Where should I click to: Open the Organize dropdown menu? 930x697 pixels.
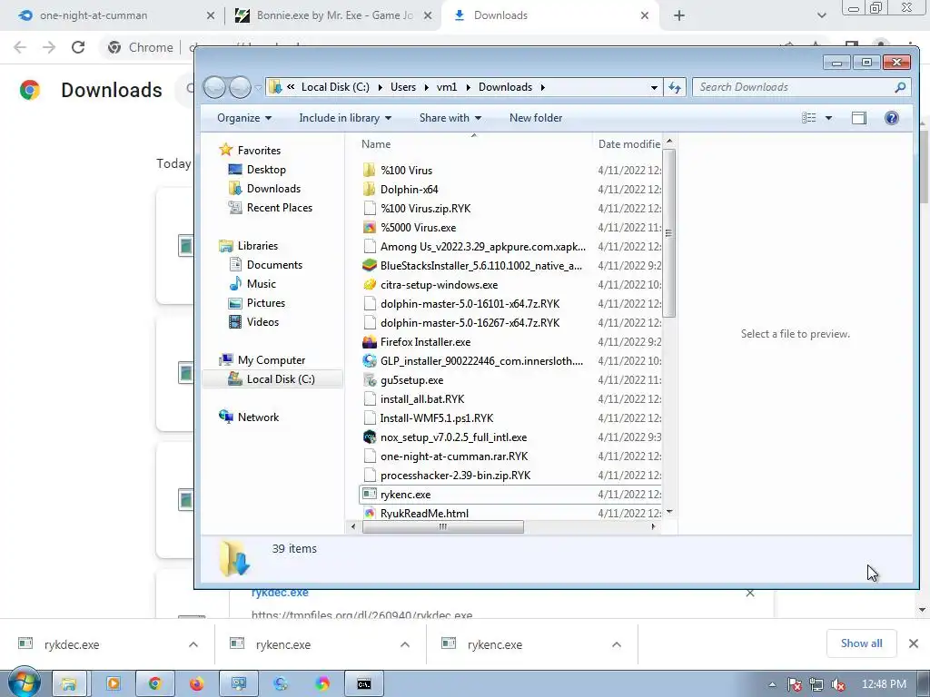point(243,118)
